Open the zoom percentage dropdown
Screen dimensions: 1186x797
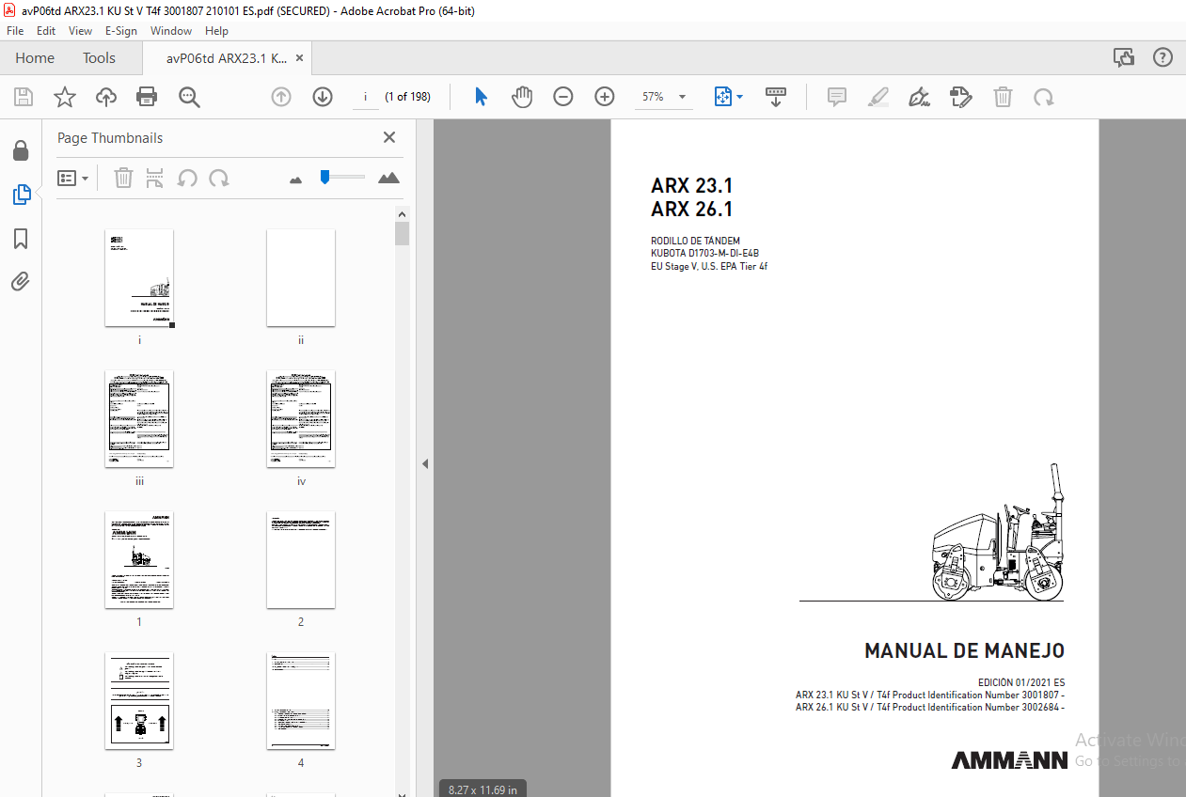(x=682, y=97)
